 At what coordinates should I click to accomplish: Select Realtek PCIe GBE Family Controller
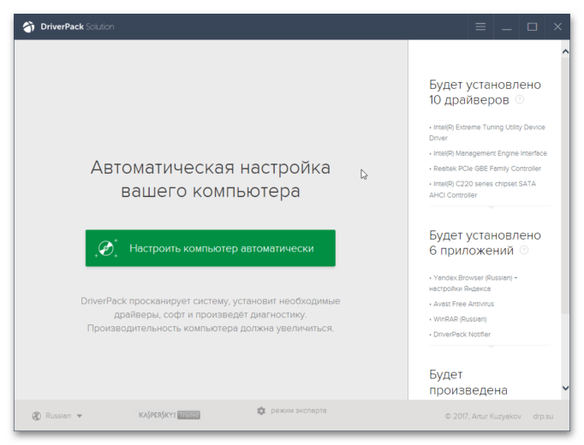(x=486, y=169)
